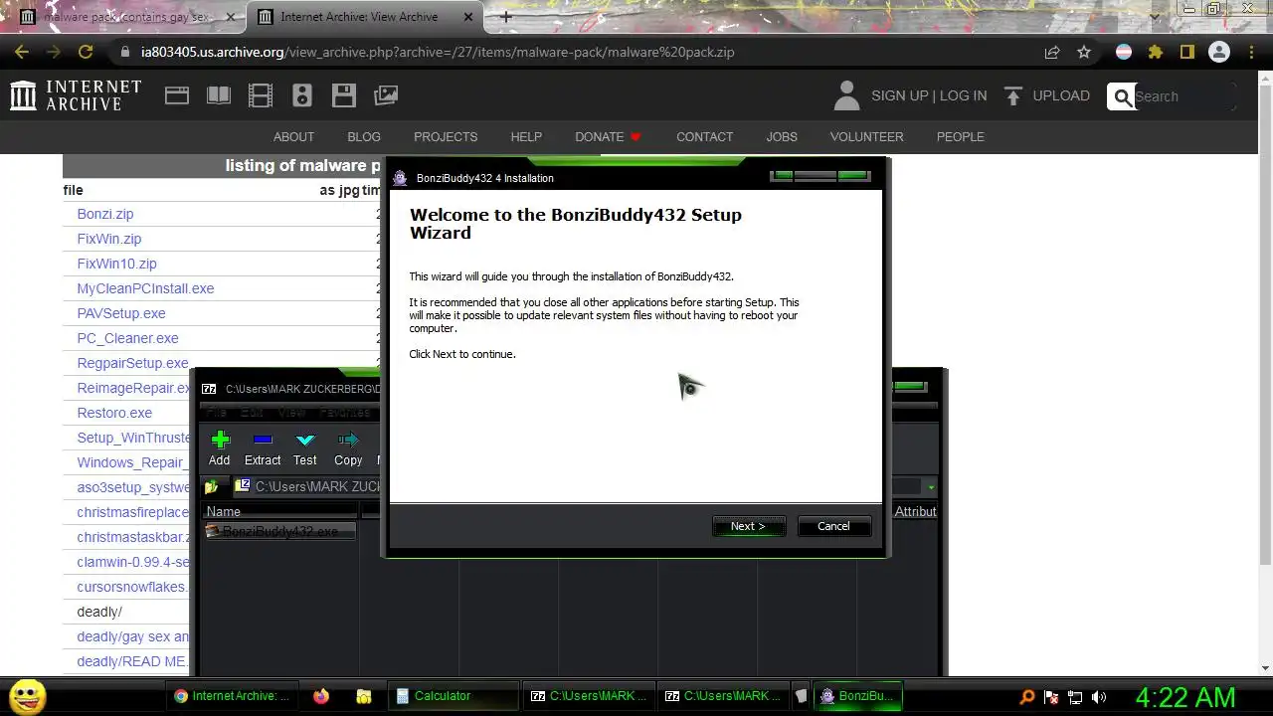Image resolution: width=1273 pixels, height=716 pixels.
Task: Click the page scrollbar down arrow
Action: point(1265,668)
